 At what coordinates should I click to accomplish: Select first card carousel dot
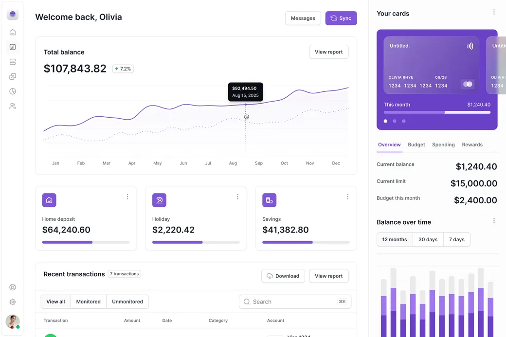(385, 121)
